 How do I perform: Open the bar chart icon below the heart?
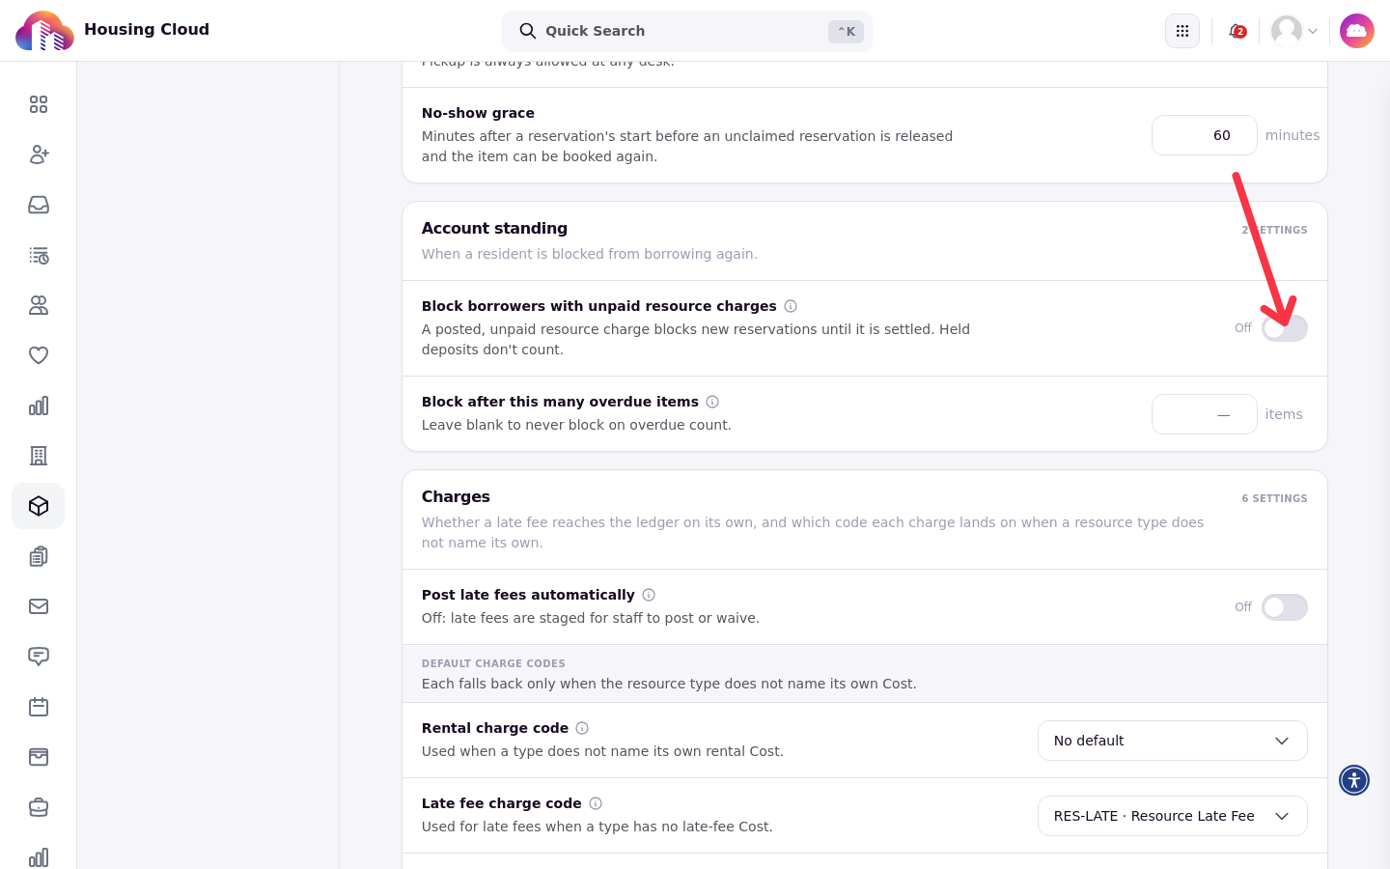point(39,406)
